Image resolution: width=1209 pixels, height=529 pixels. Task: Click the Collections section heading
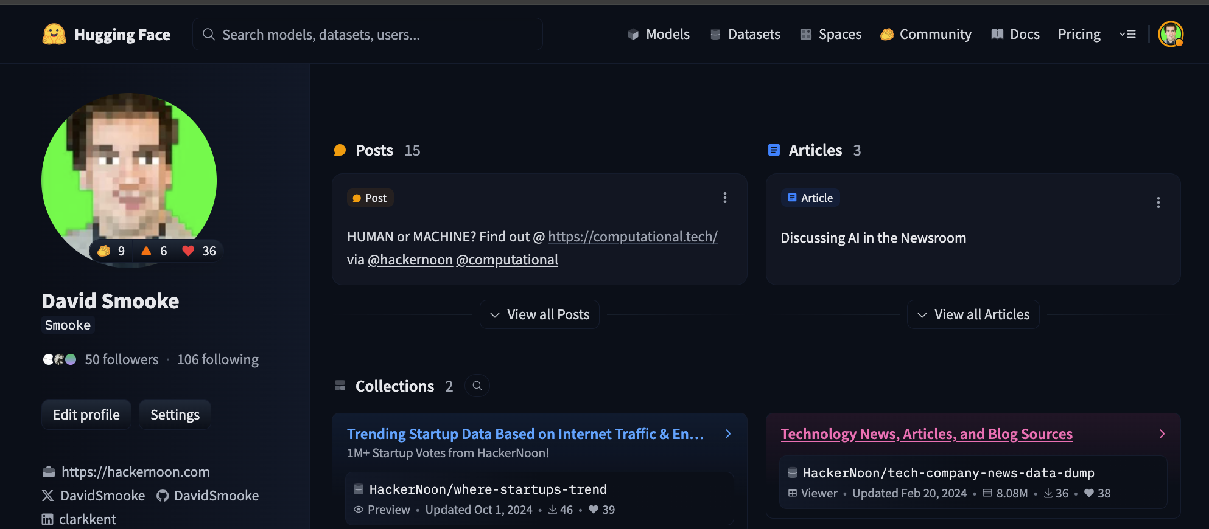tap(395, 386)
